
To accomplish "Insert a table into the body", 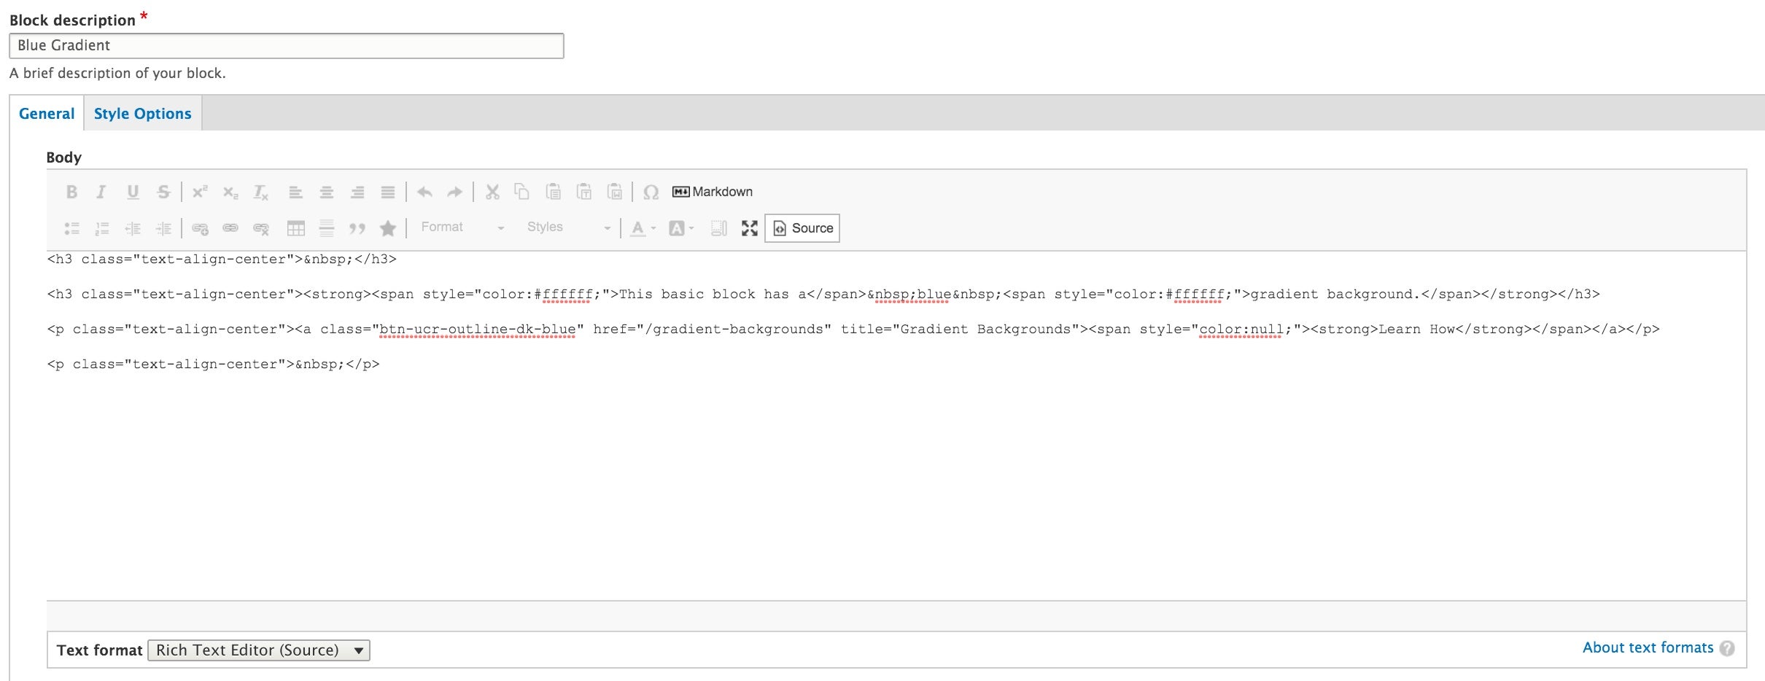I will (296, 227).
